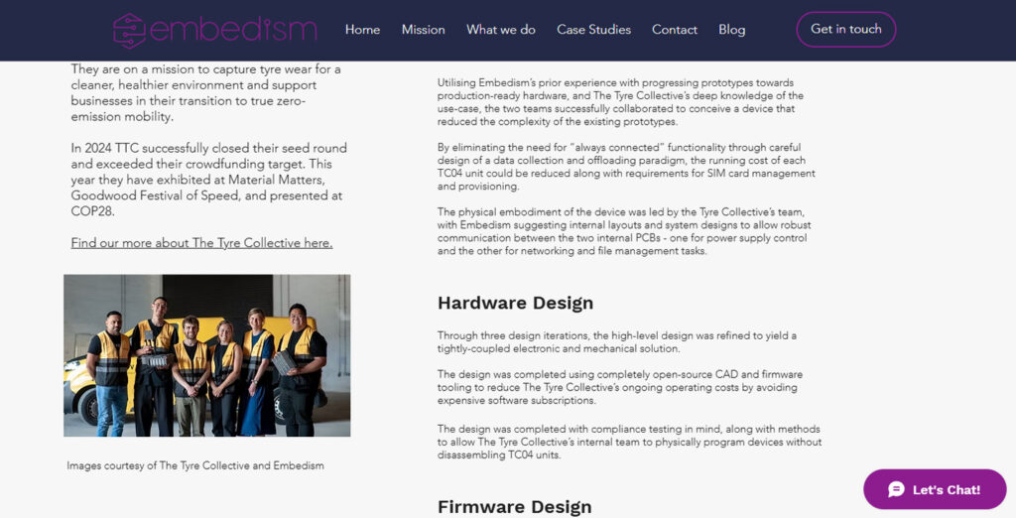Navigate to the Contact page

coord(675,30)
